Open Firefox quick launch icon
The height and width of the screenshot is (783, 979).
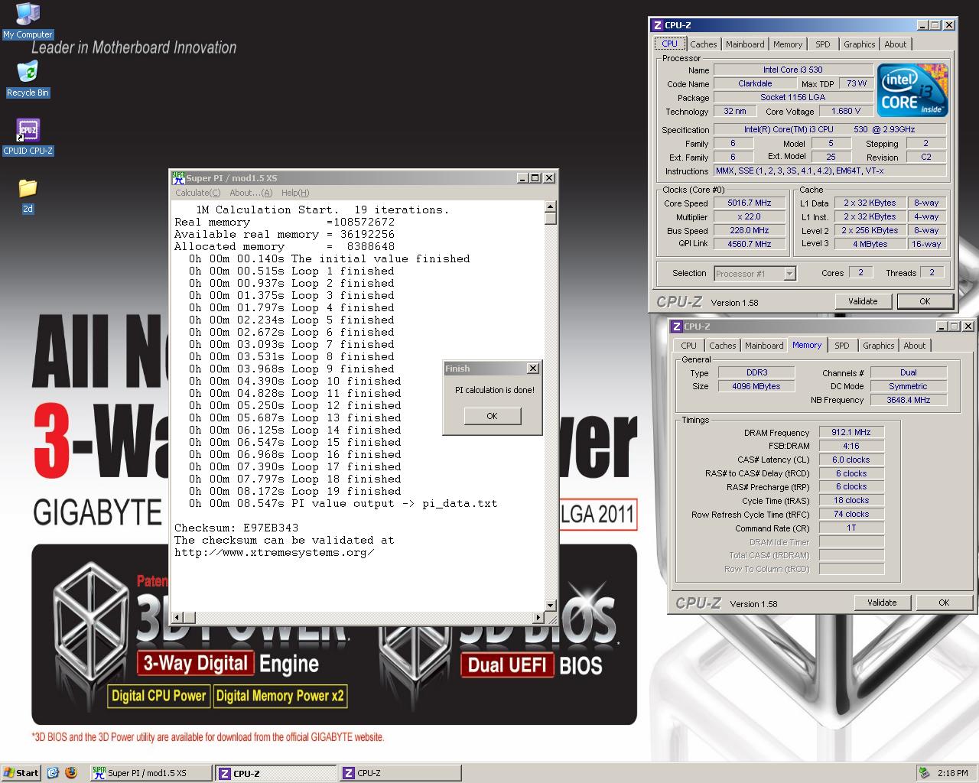click(x=71, y=773)
